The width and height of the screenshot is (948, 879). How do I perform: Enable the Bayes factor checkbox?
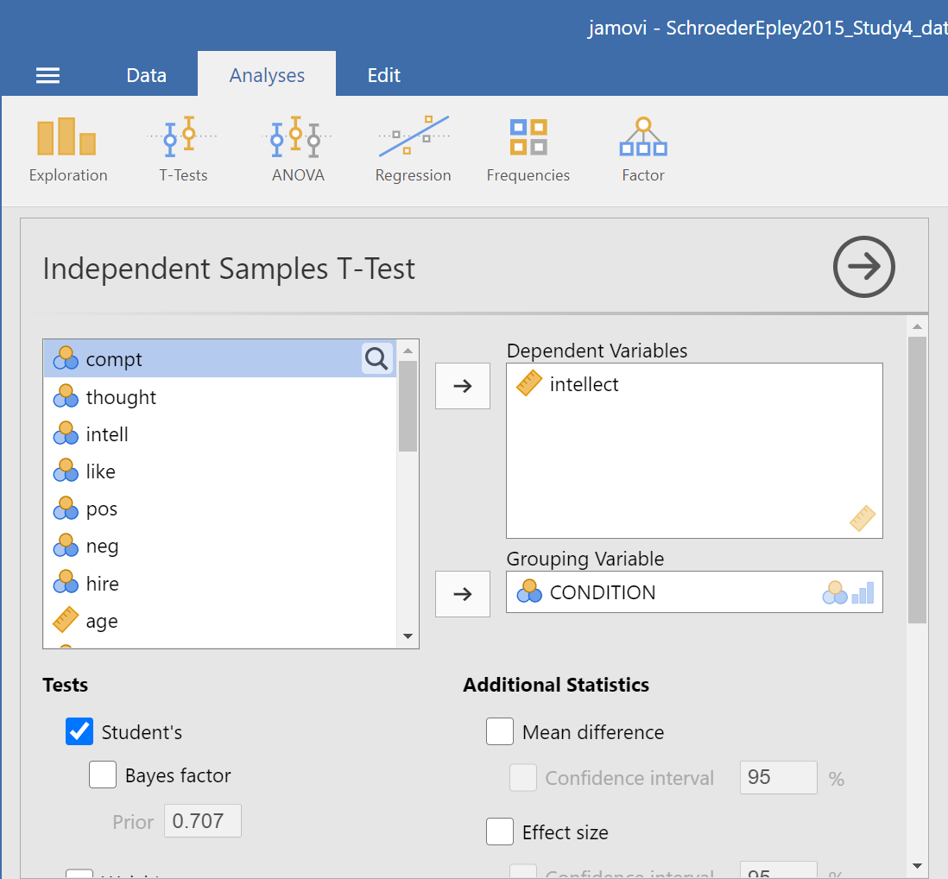[x=103, y=775]
